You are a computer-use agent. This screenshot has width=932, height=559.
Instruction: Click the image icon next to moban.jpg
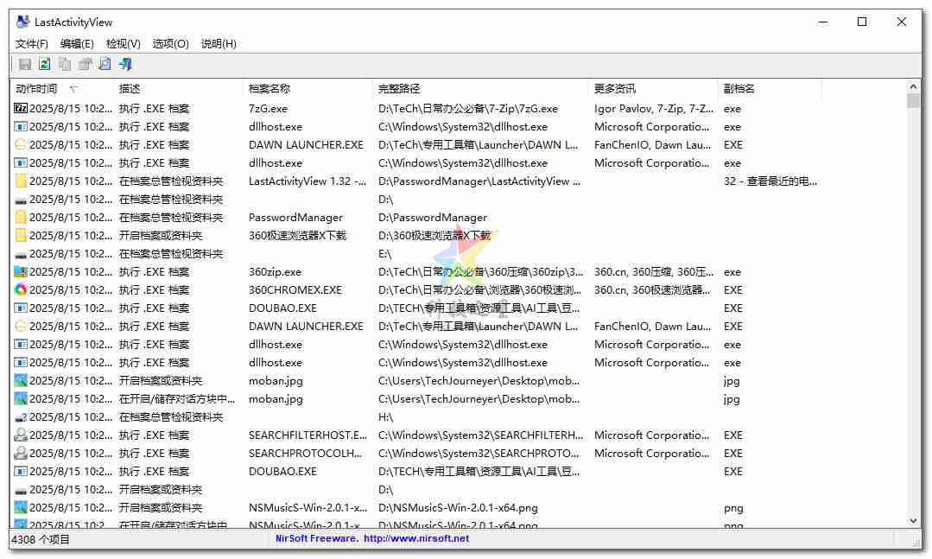21,380
